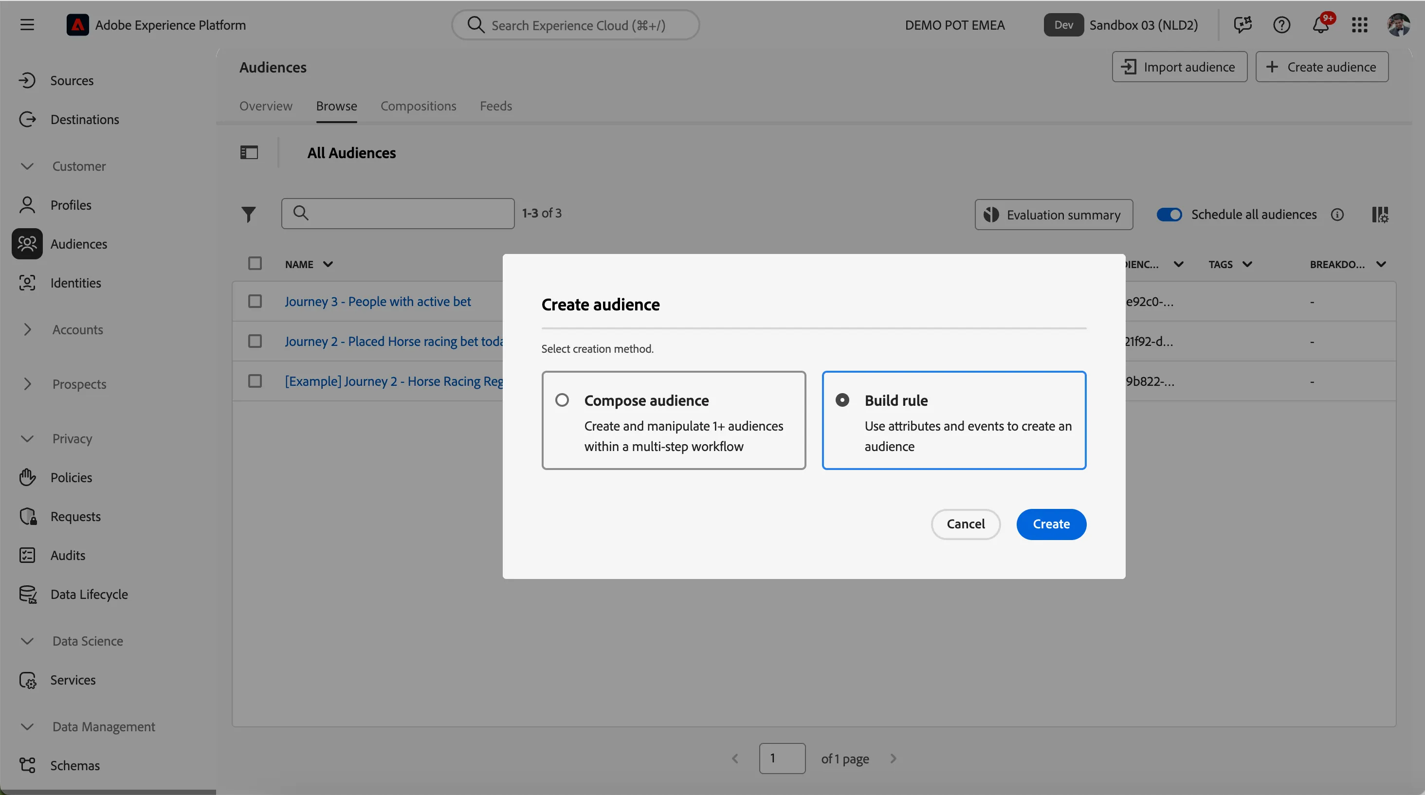Check the [Example] Journey 2 row checkbox
The image size is (1425, 795).
(x=255, y=381)
